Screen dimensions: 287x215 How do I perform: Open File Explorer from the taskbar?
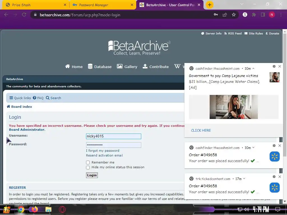tap(48, 209)
